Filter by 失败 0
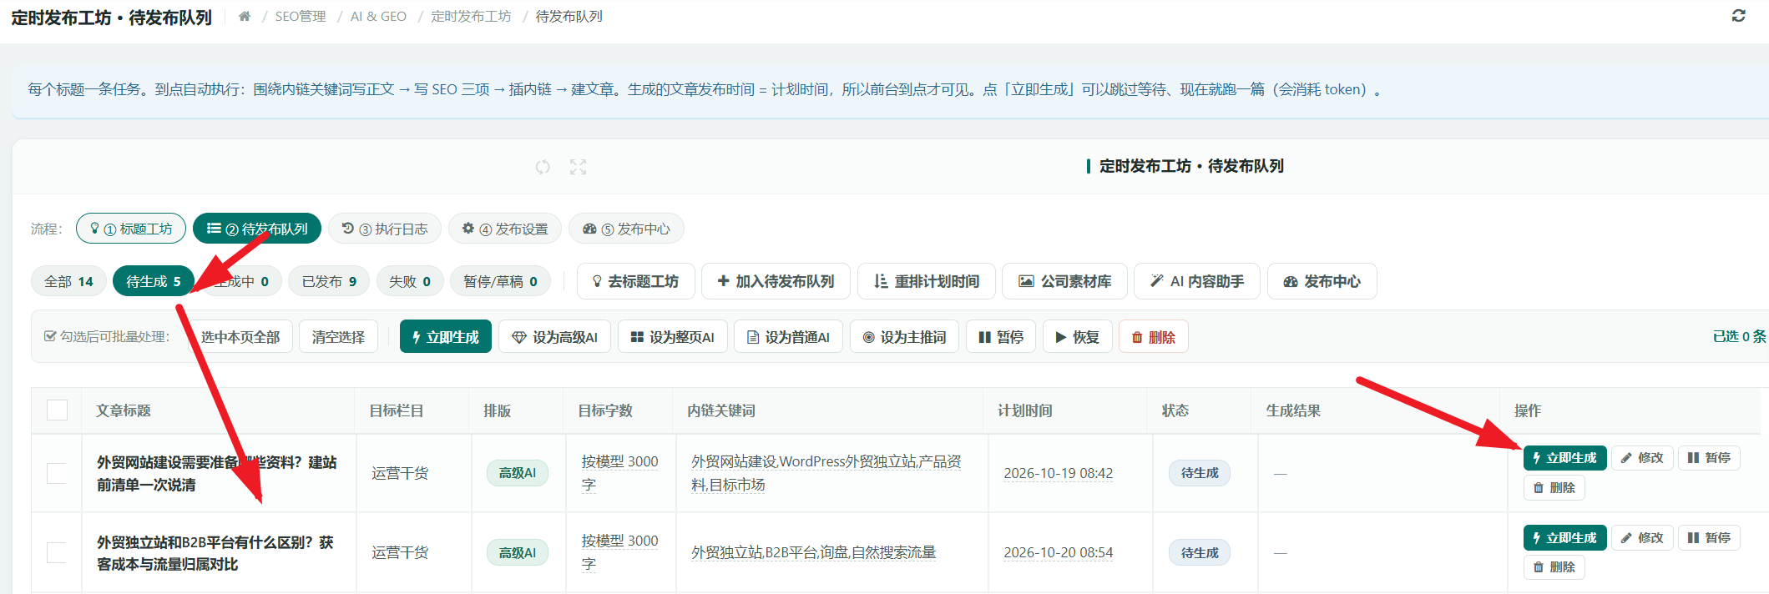The image size is (1769, 594). (x=410, y=281)
